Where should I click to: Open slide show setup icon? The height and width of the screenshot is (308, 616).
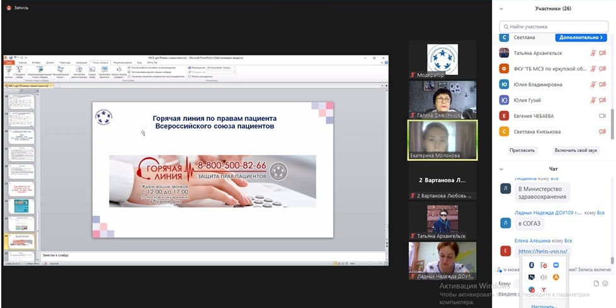click(x=79, y=69)
